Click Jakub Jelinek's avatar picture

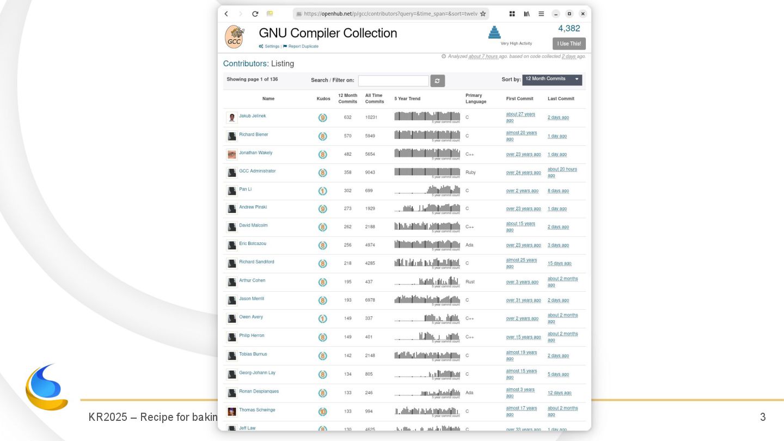click(x=232, y=118)
